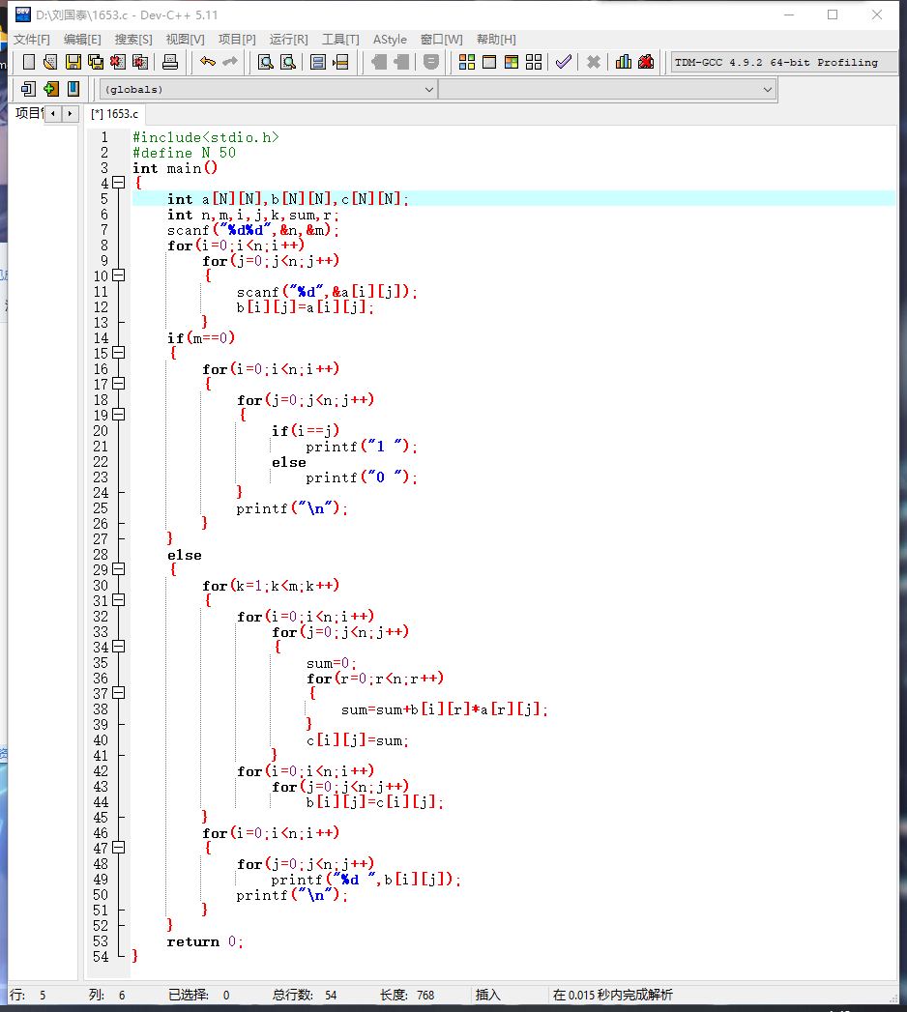Click the left arrow of side panel tabs
907x1012 pixels.
(x=53, y=114)
